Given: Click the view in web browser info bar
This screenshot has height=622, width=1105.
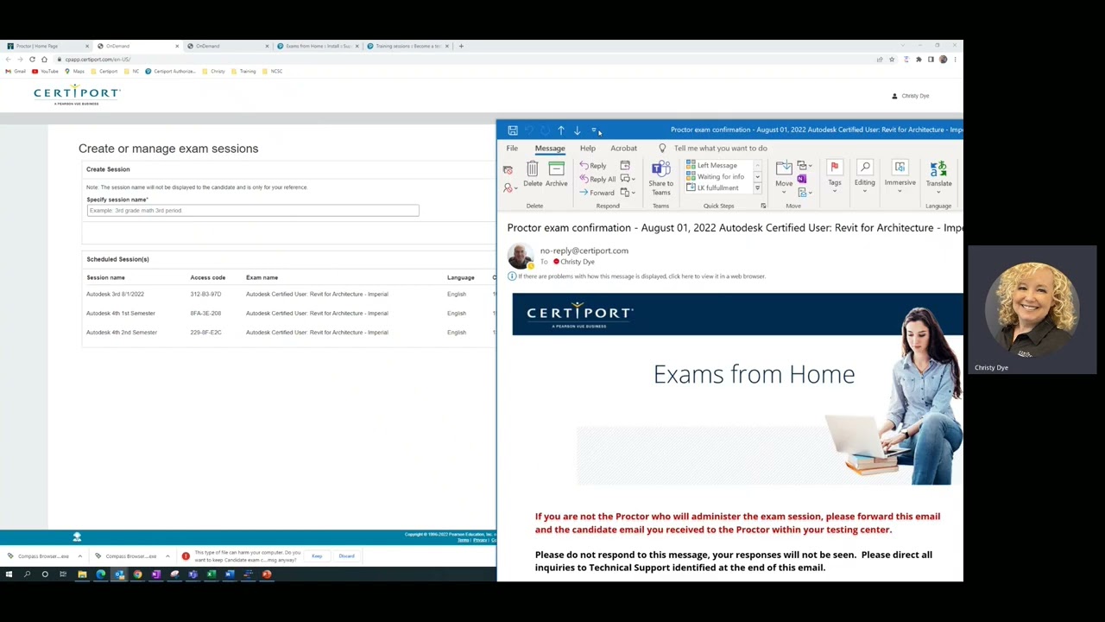Looking at the screenshot, I should (x=637, y=276).
